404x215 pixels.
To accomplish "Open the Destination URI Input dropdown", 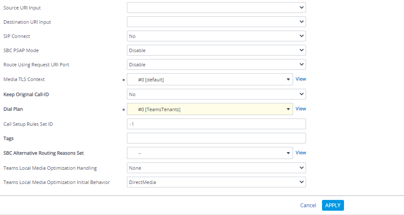I will 216,22.
